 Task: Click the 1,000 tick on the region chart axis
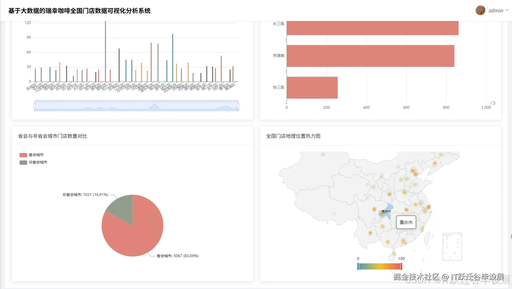(486, 108)
